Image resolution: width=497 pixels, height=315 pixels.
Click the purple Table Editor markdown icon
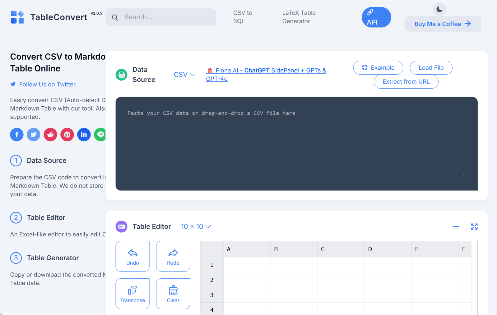122,227
